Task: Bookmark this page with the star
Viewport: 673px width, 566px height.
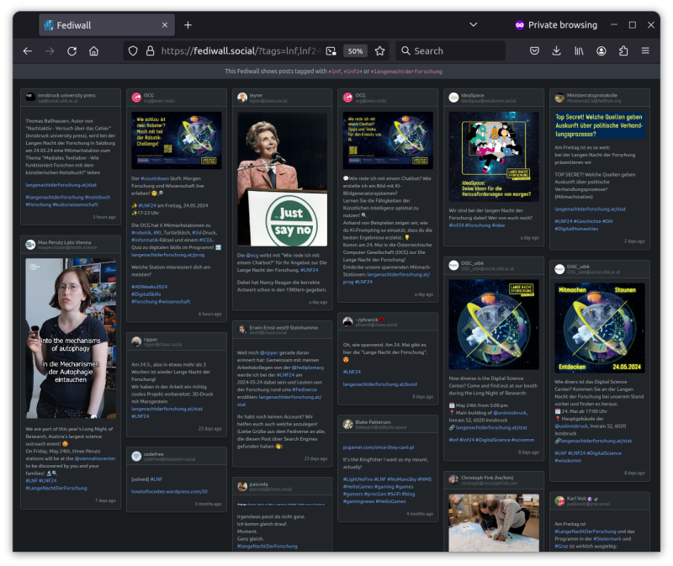Action: point(380,51)
